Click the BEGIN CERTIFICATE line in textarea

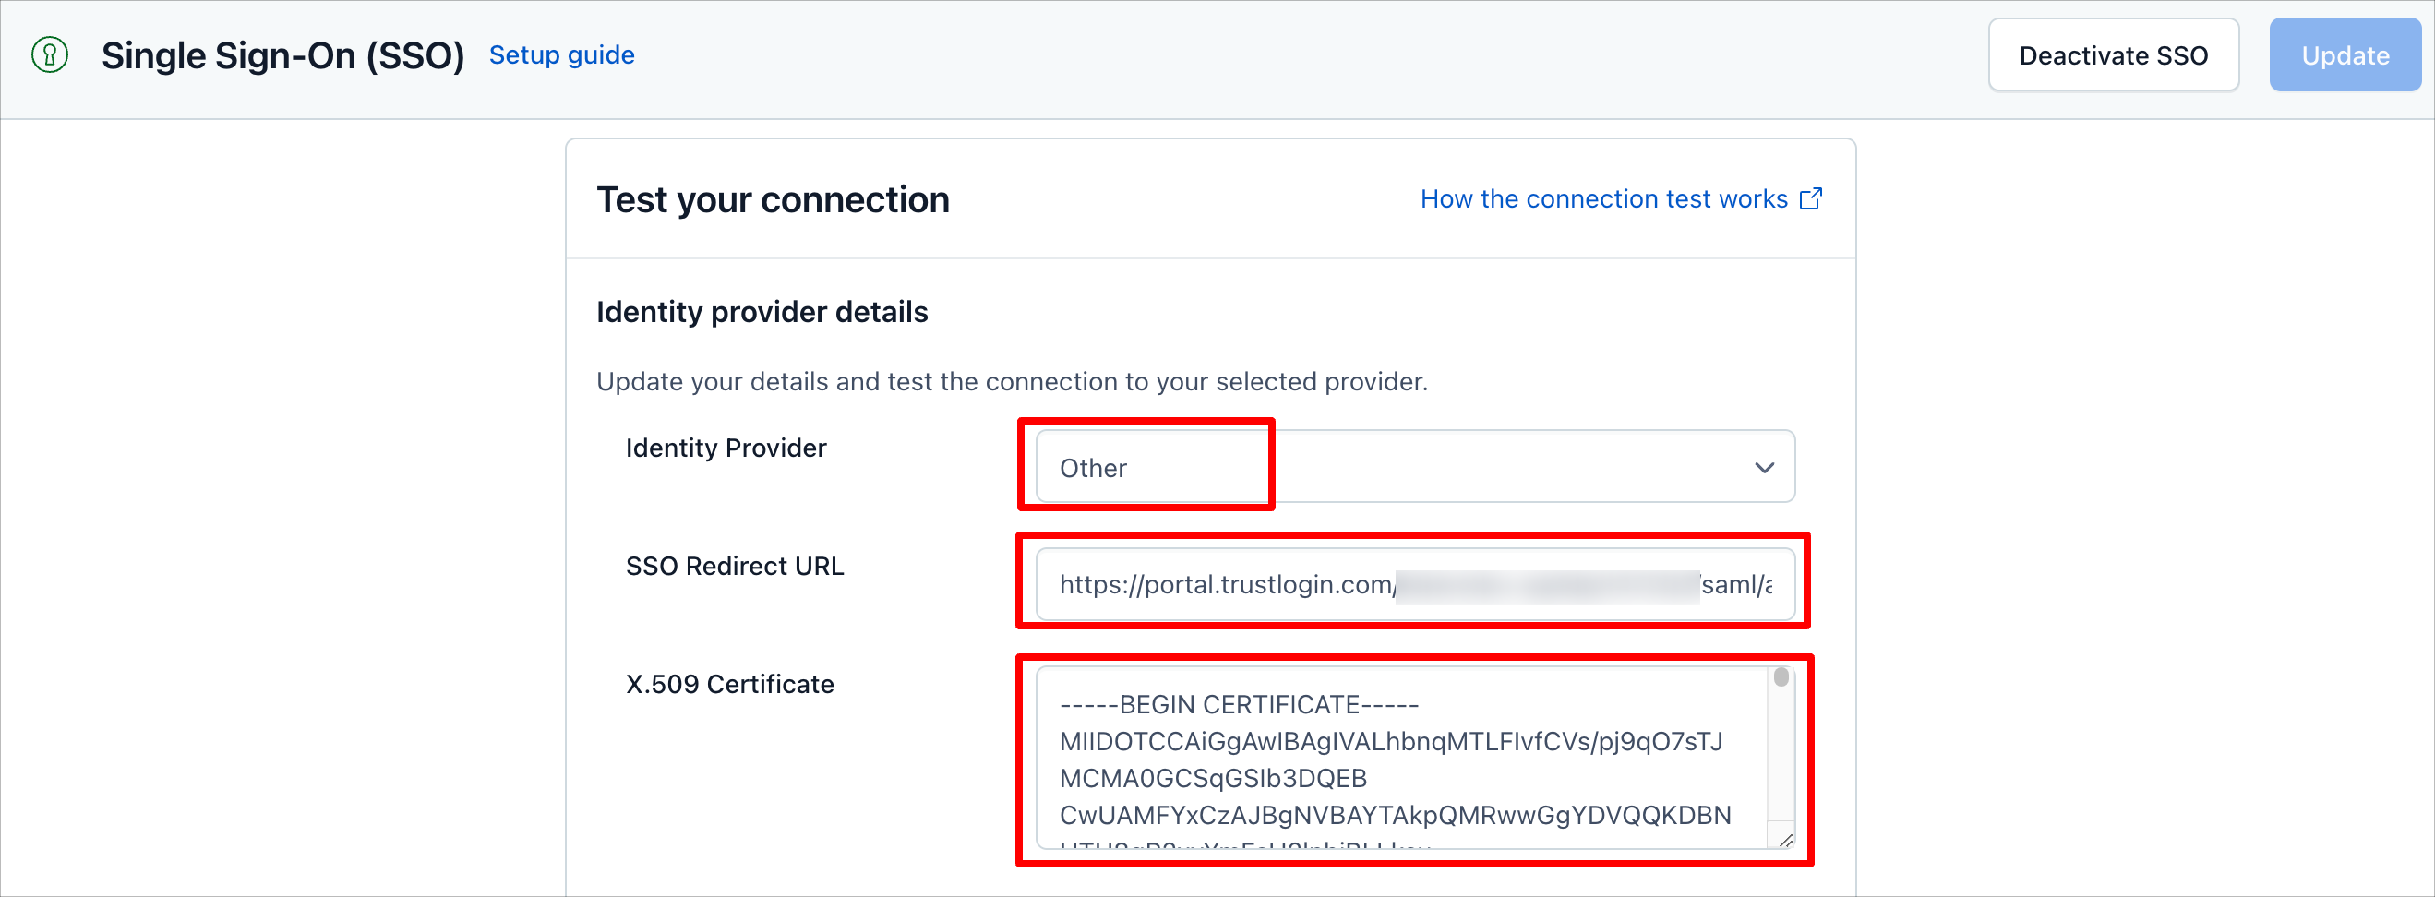click(x=1239, y=705)
